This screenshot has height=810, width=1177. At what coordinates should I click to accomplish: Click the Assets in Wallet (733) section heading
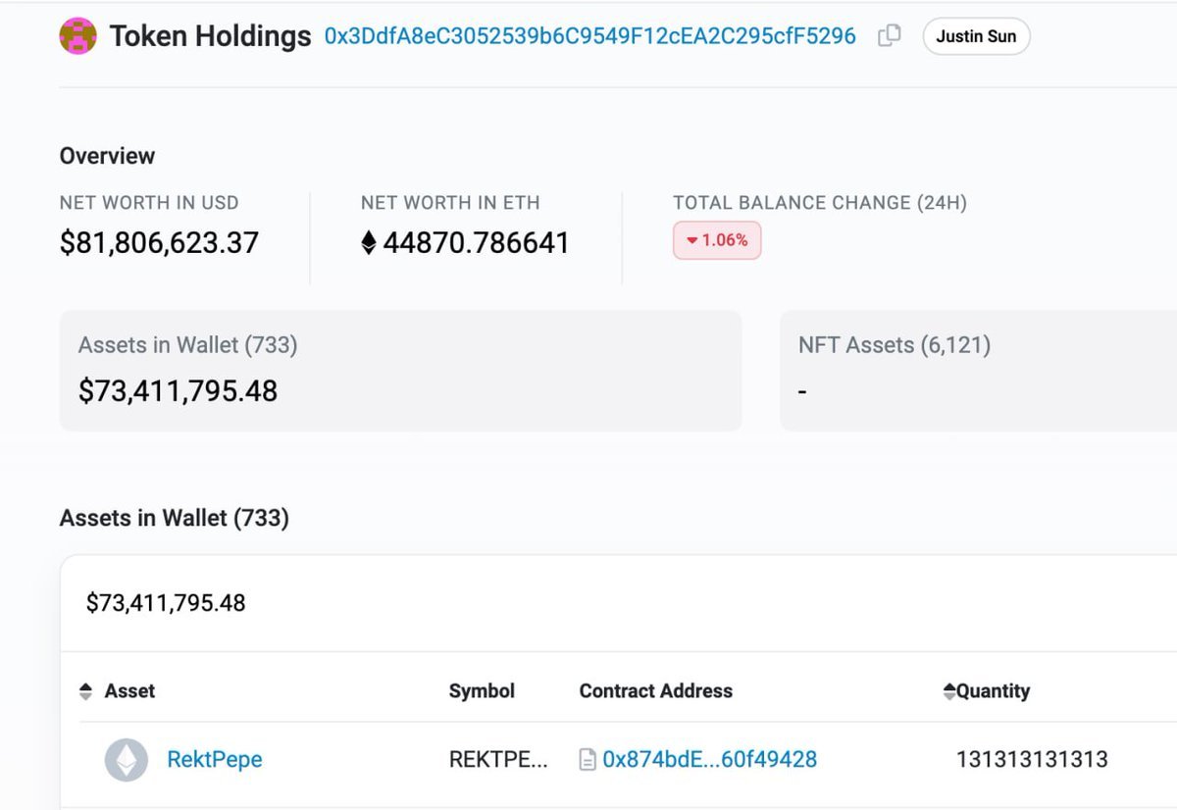click(175, 518)
